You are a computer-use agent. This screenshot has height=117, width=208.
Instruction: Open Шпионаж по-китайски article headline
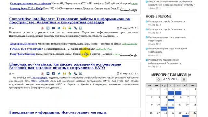pyautogui.click(x=65, y=66)
